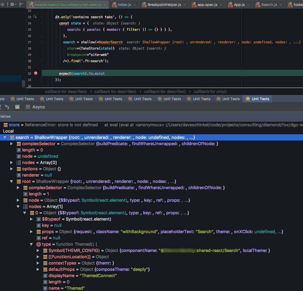Screen dimensions: 303x291
Task: Toggle the fold marker at line 30
Action: point(42,61)
